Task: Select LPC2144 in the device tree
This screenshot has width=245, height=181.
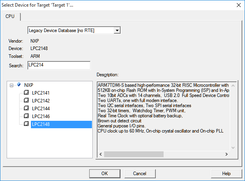Action: click(x=41, y=109)
